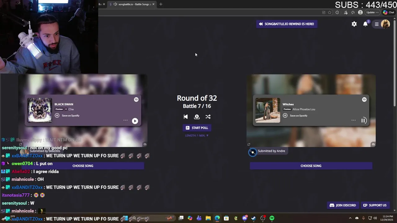Click the browser Update button
The height and width of the screenshot is (223, 397).
click(372, 12)
